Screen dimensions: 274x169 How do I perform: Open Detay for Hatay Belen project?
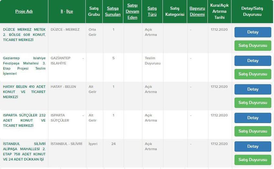pyautogui.click(x=253, y=89)
